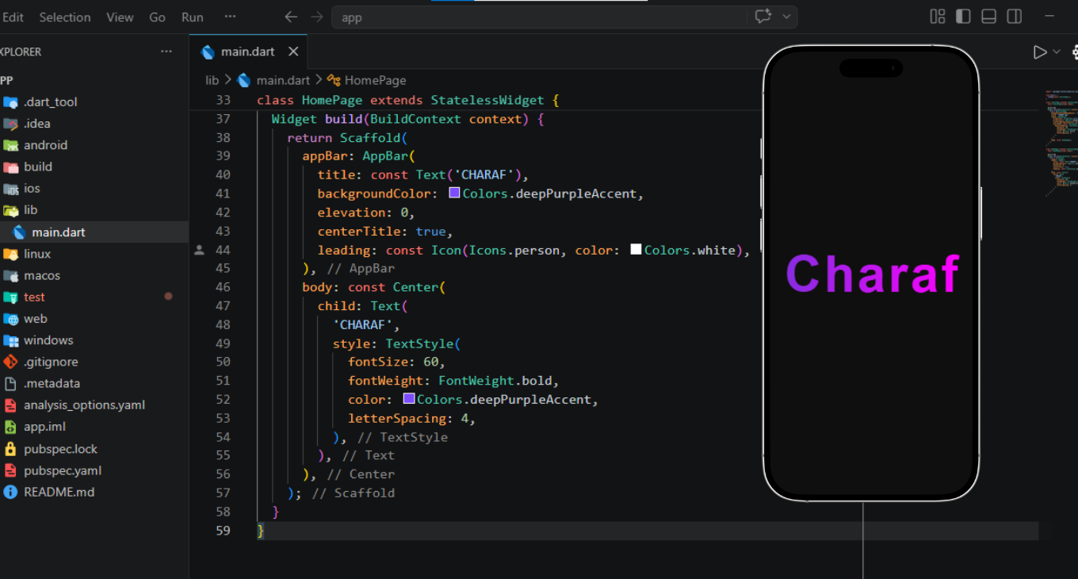Click the web folder globe icon
This screenshot has width=1078, height=579.
[10, 319]
